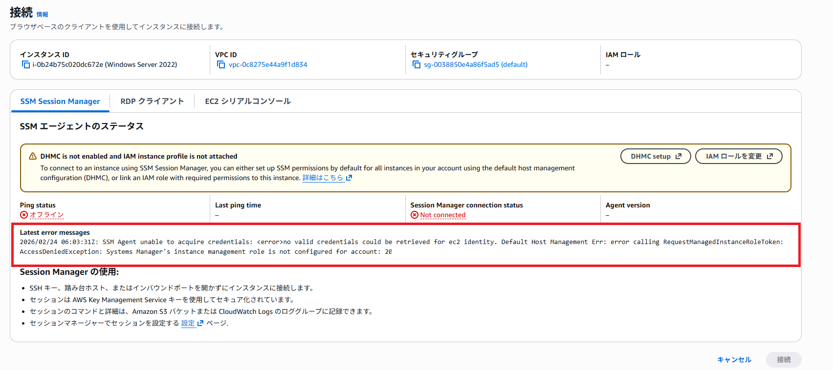Click the AccessDeniedException error message line

click(206, 252)
